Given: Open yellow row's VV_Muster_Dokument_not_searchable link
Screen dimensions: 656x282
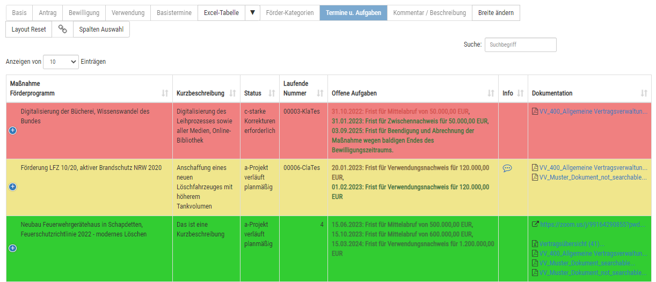Looking at the screenshot, I should (x=593, y=177).
